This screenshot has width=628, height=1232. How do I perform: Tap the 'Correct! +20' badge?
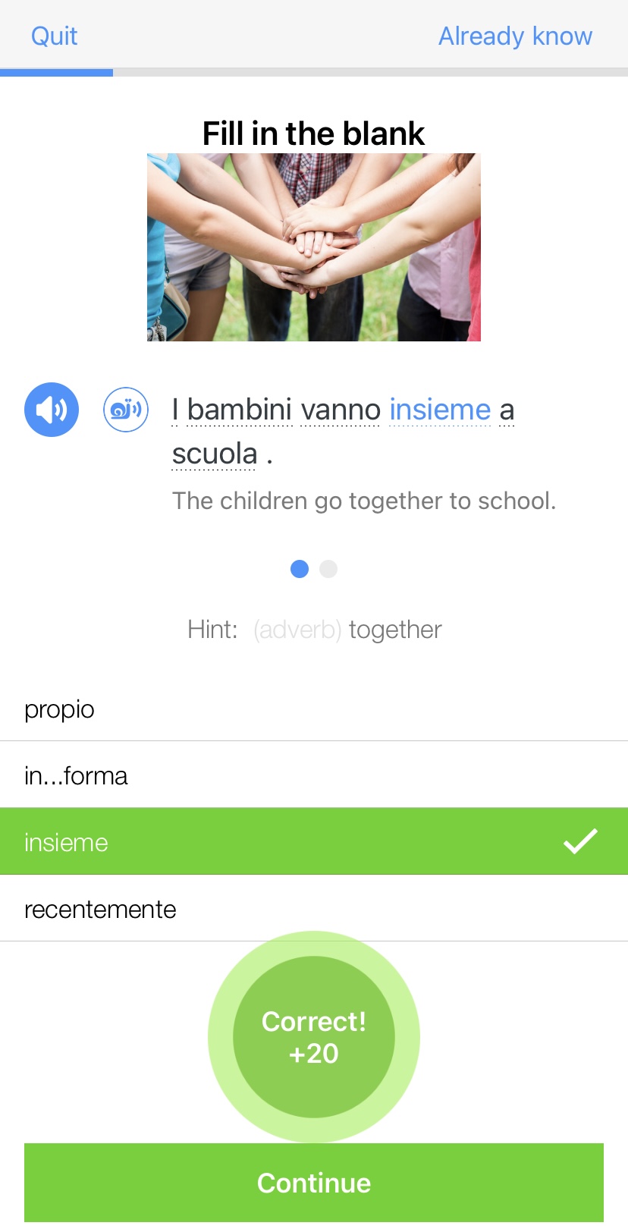[x=314, y=1036]
